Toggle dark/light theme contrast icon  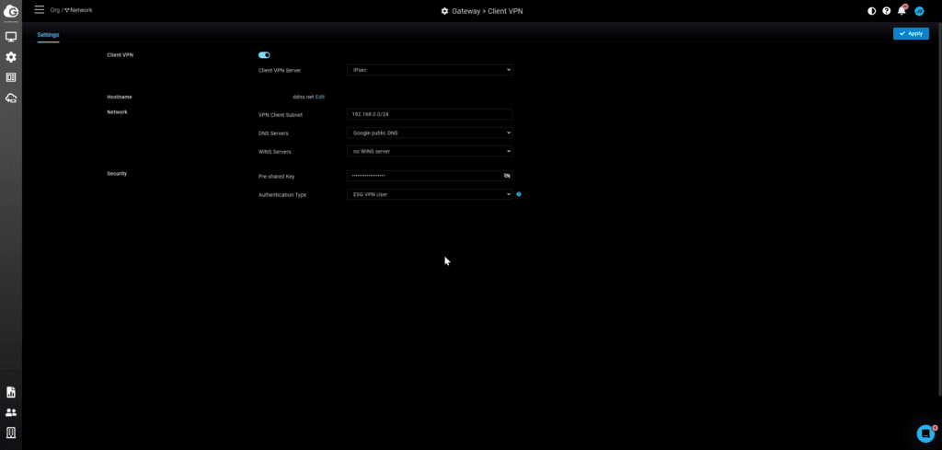pyautogui.click(x=872, y=11)
